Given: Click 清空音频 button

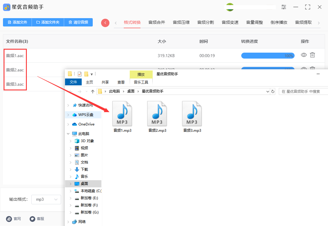Looking at the screenshot, I should [78, 22].
